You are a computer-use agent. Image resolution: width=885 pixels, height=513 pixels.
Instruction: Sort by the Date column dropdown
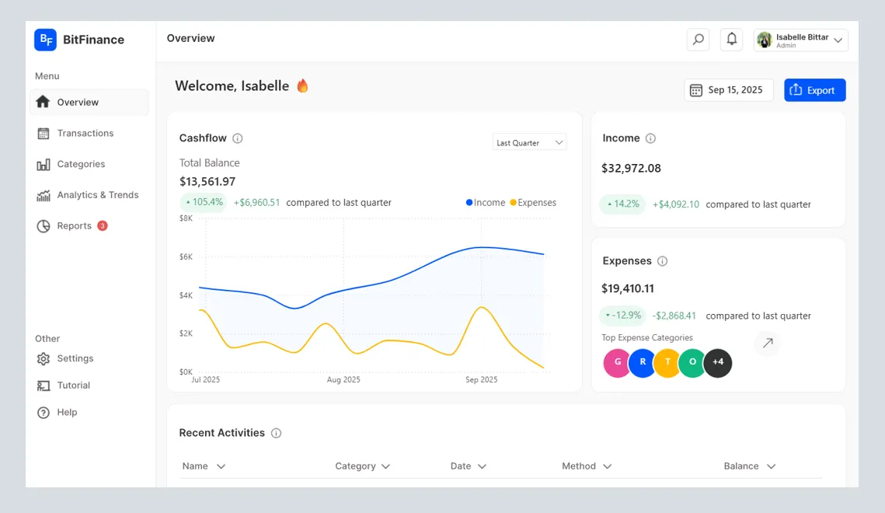[467, 466]
